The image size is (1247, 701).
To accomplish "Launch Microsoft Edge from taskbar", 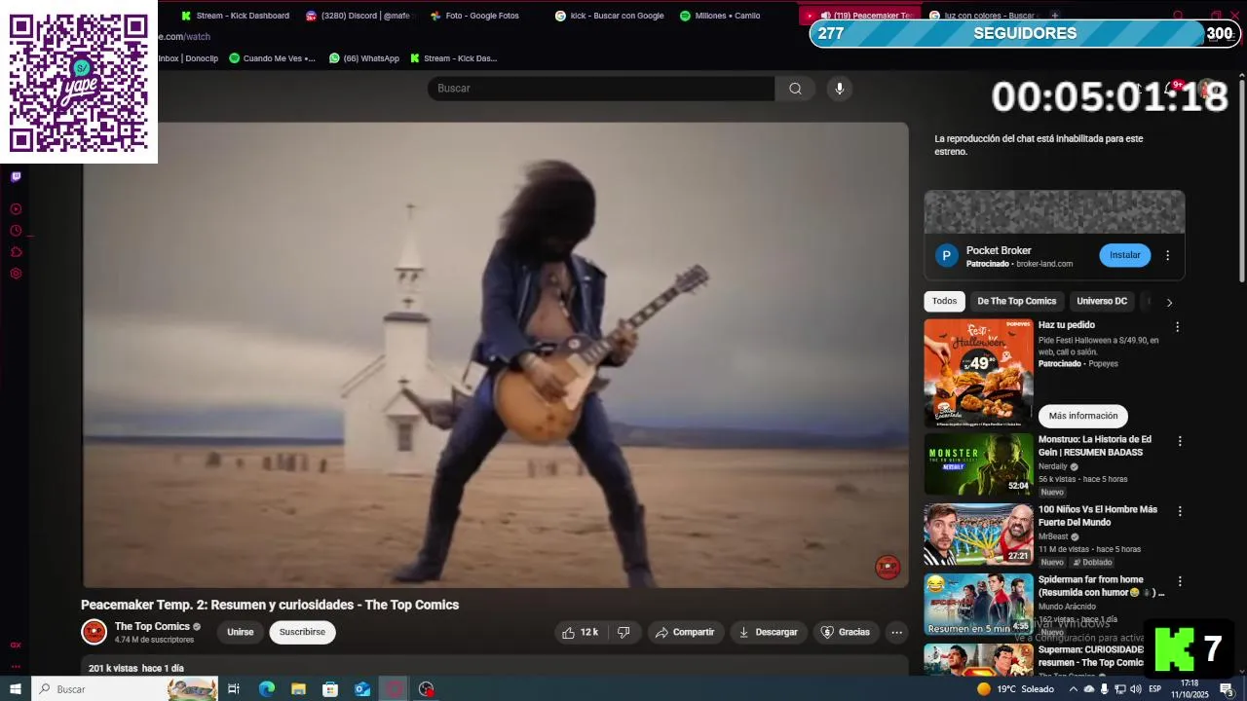I will (266, 689).
